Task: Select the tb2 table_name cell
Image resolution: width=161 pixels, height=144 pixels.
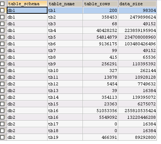Action: (65, 17)
